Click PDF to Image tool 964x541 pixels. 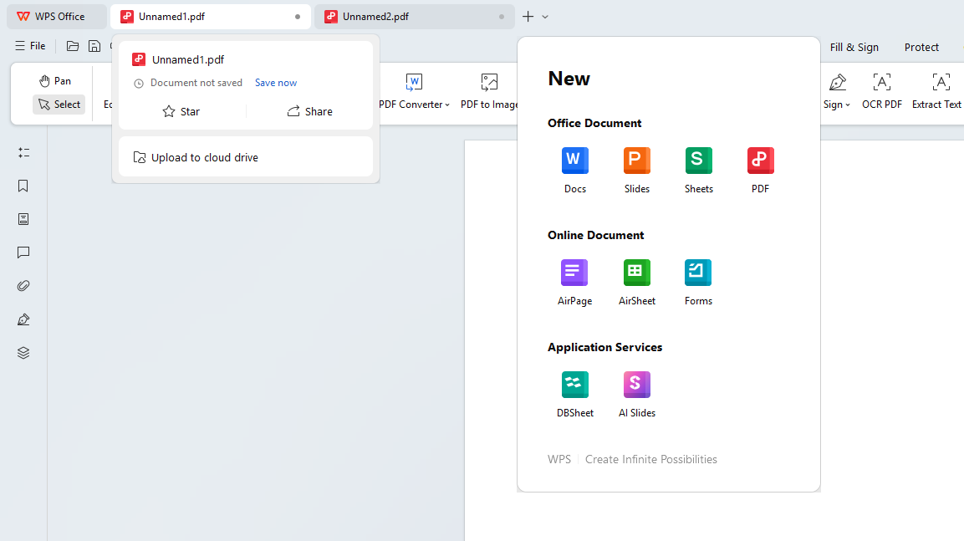(x=489, y=92)
